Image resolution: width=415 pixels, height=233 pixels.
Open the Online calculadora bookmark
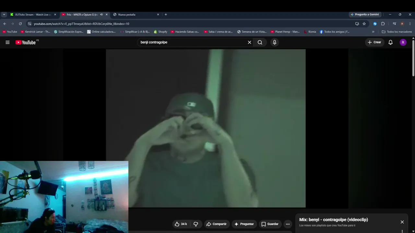pos(101,32)
